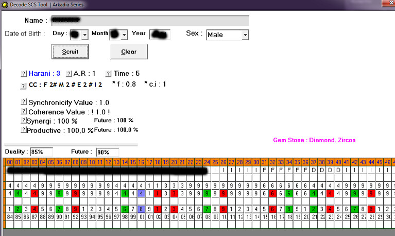
Task: Click the Synergi : 100 % text
Action: (52, 121)
